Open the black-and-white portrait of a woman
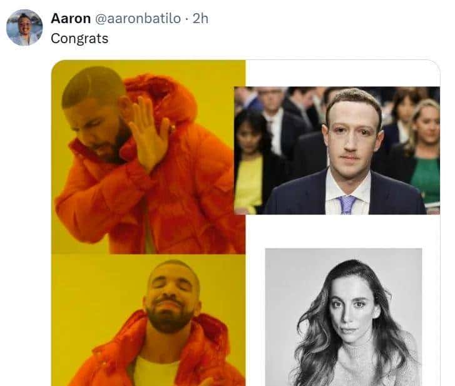The image size is (455, 386). click(x=343, y=317)
